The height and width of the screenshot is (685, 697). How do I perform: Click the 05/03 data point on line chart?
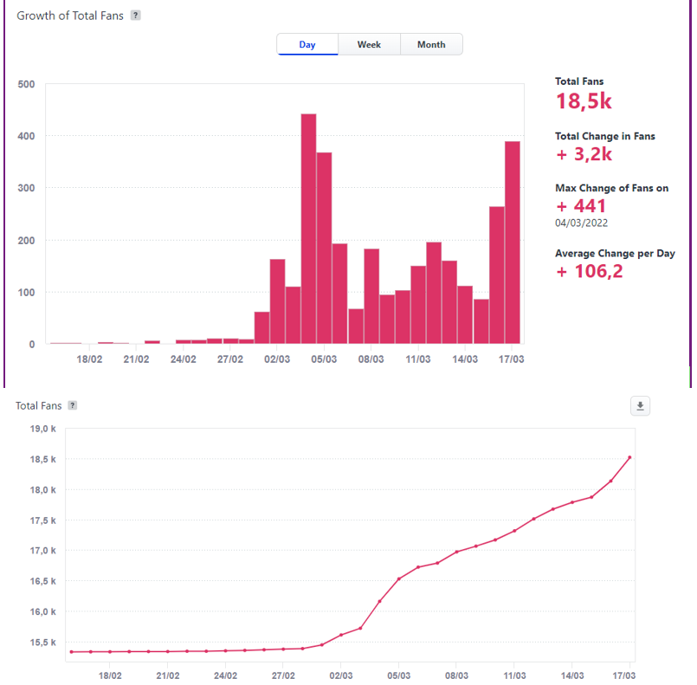(x=399, y=578)
